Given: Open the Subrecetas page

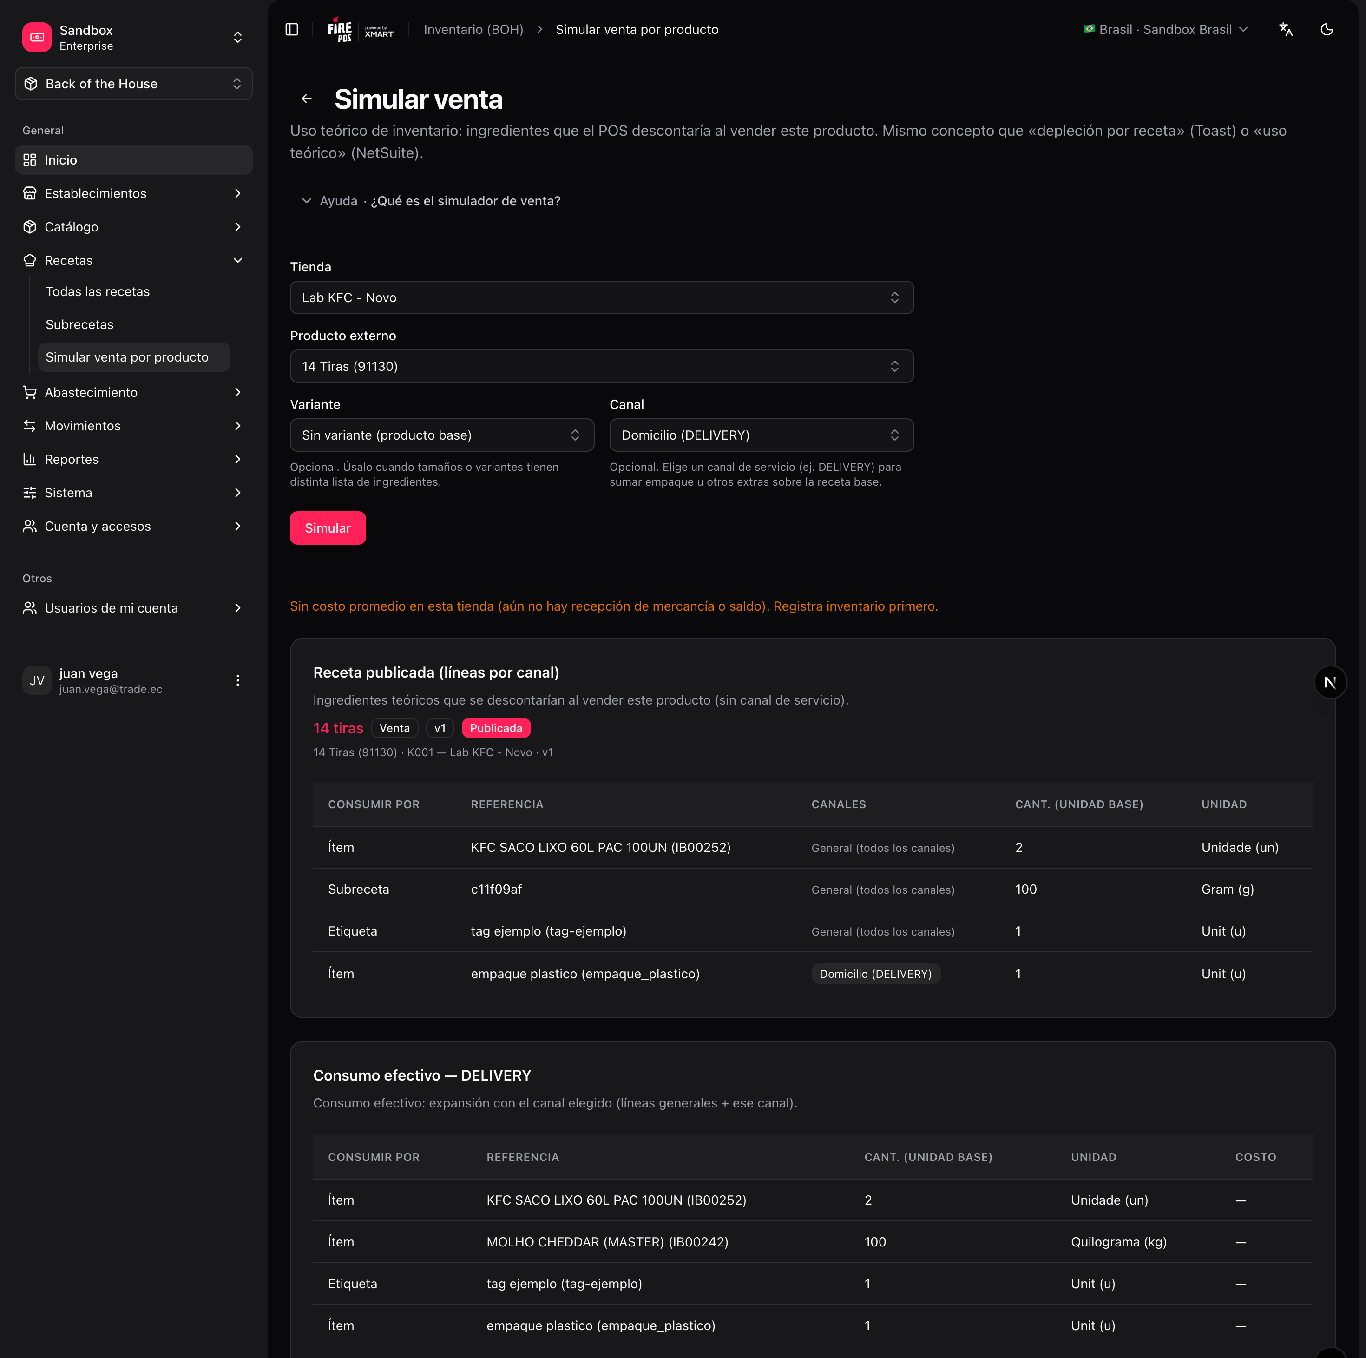Looking at the screenshot, I should click(79, 325).
